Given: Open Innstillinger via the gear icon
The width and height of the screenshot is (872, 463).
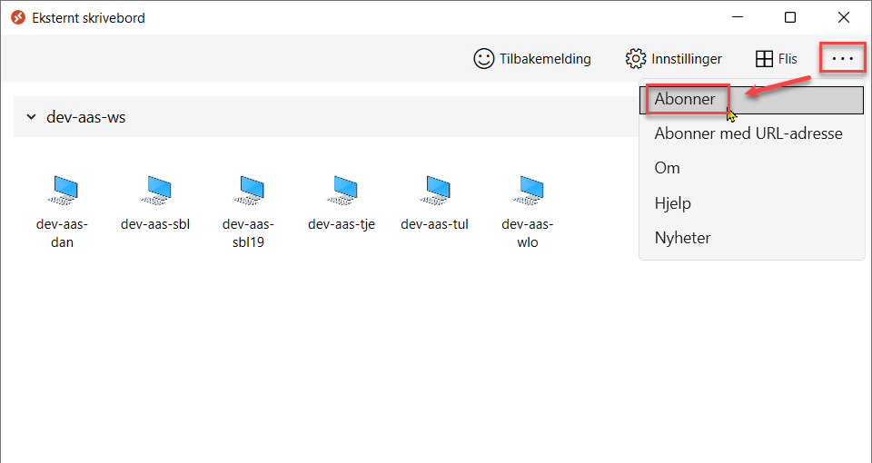Looking at the screenshot, I should tap(636, 59).
